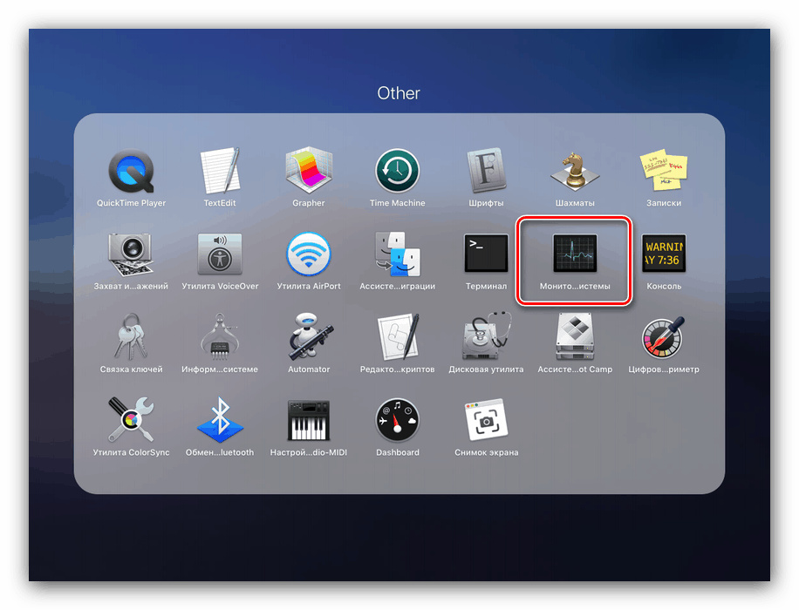Open QuickTime Player
The image size is (799, 610).
click(x=130, y=171)
